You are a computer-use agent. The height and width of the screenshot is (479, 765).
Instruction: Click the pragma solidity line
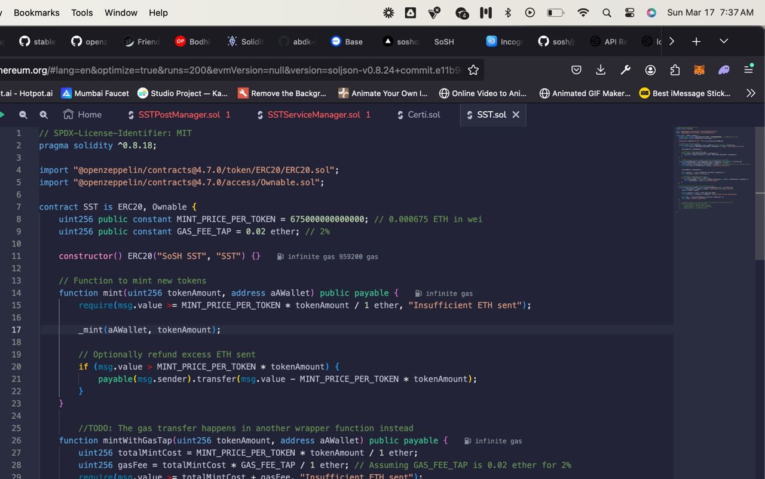coord(97,145)
